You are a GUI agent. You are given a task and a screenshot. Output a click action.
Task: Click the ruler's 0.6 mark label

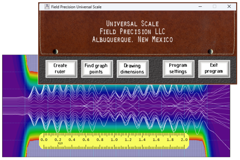[86, 140]
